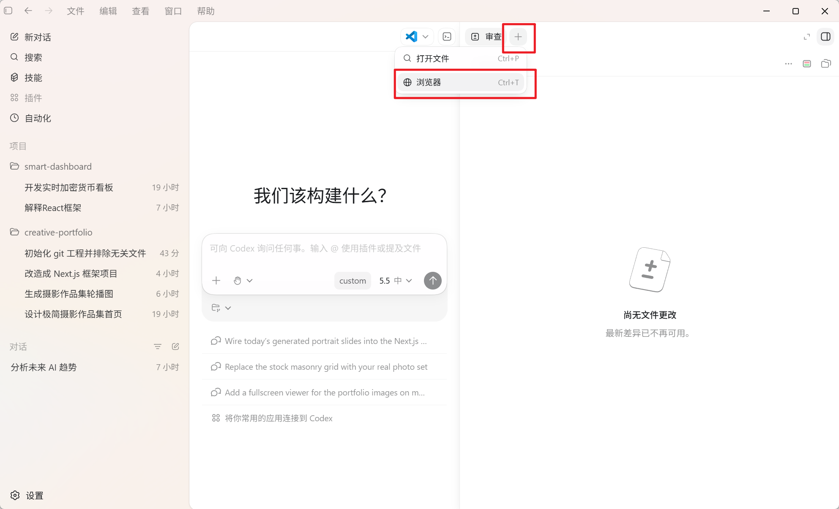The image size is (839, 509).
Task: Click the VS Code open-in-editor icon
Action: (411, 37)
